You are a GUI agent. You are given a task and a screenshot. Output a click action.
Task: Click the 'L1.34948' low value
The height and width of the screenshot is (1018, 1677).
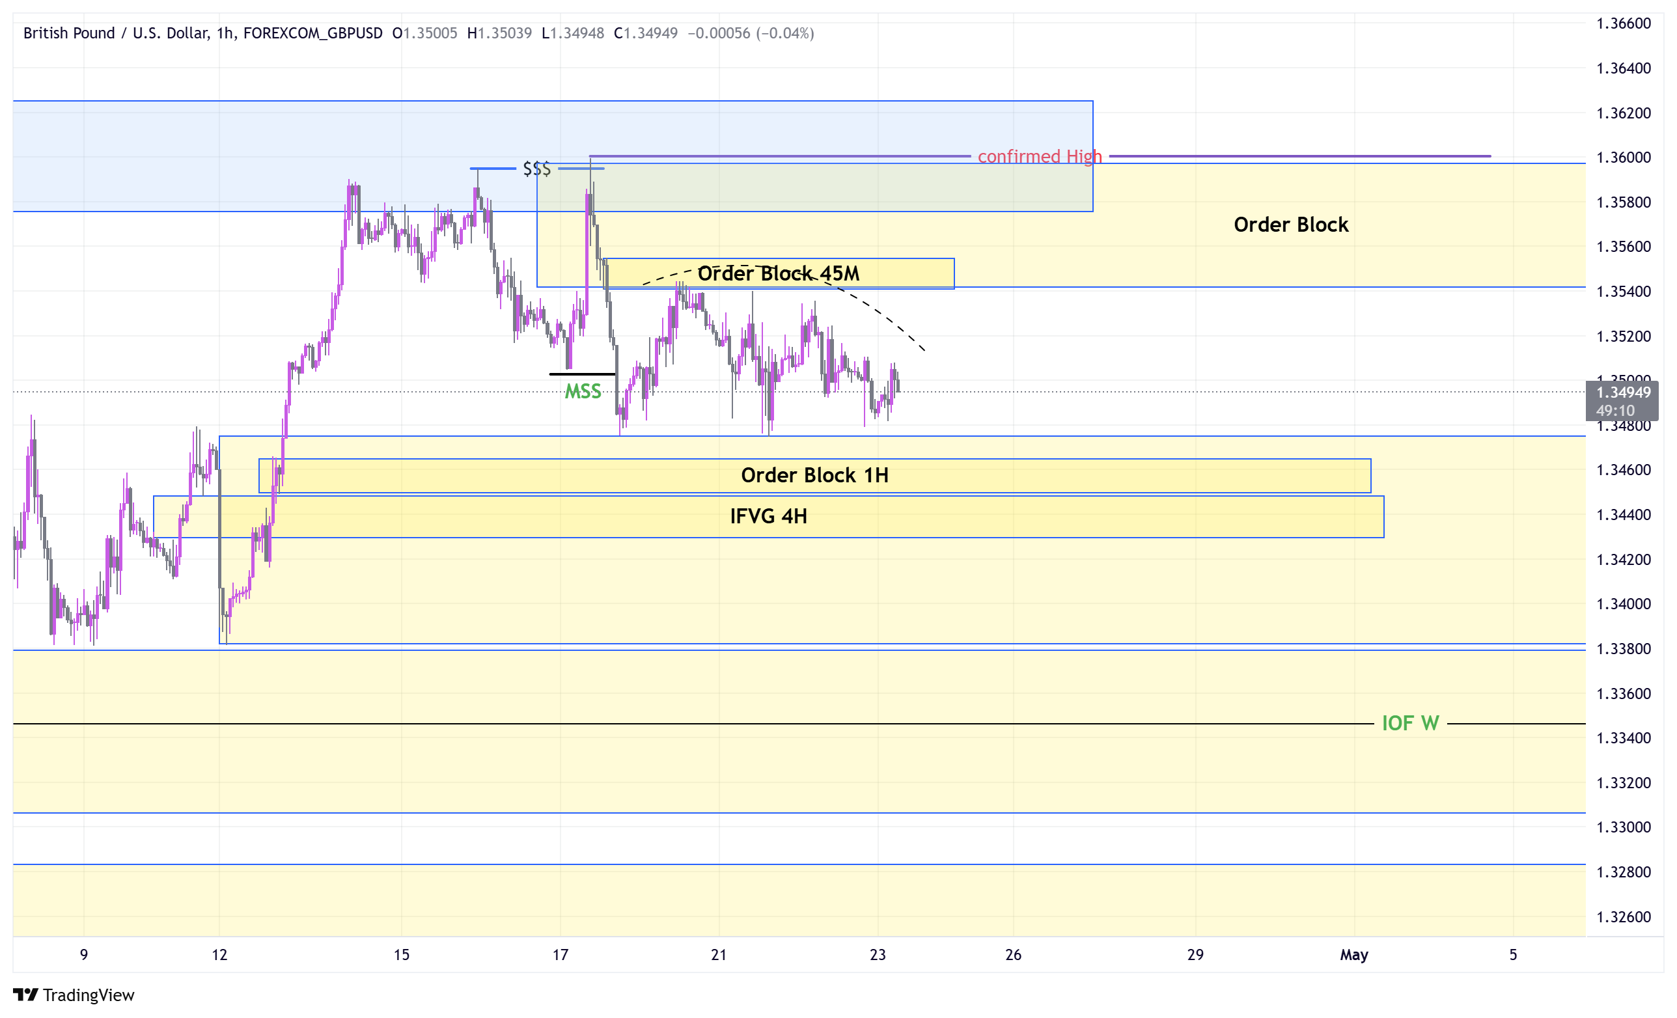tap(573, 33)
